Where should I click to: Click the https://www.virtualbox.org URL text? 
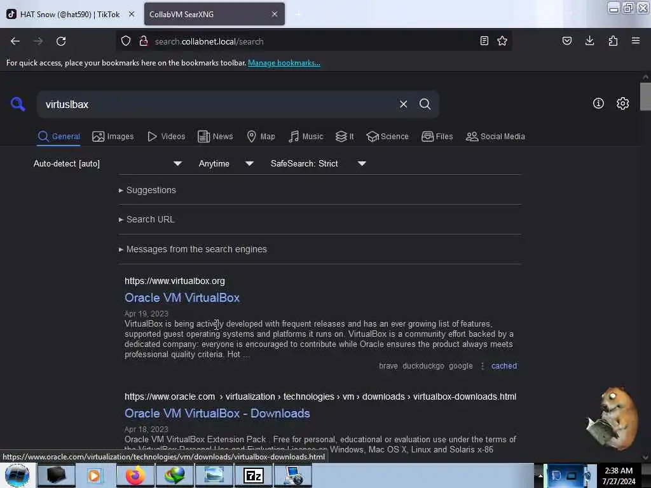(x=174, y=281)
